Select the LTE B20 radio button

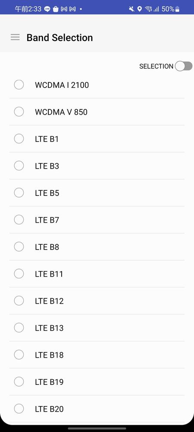[19, 409]
